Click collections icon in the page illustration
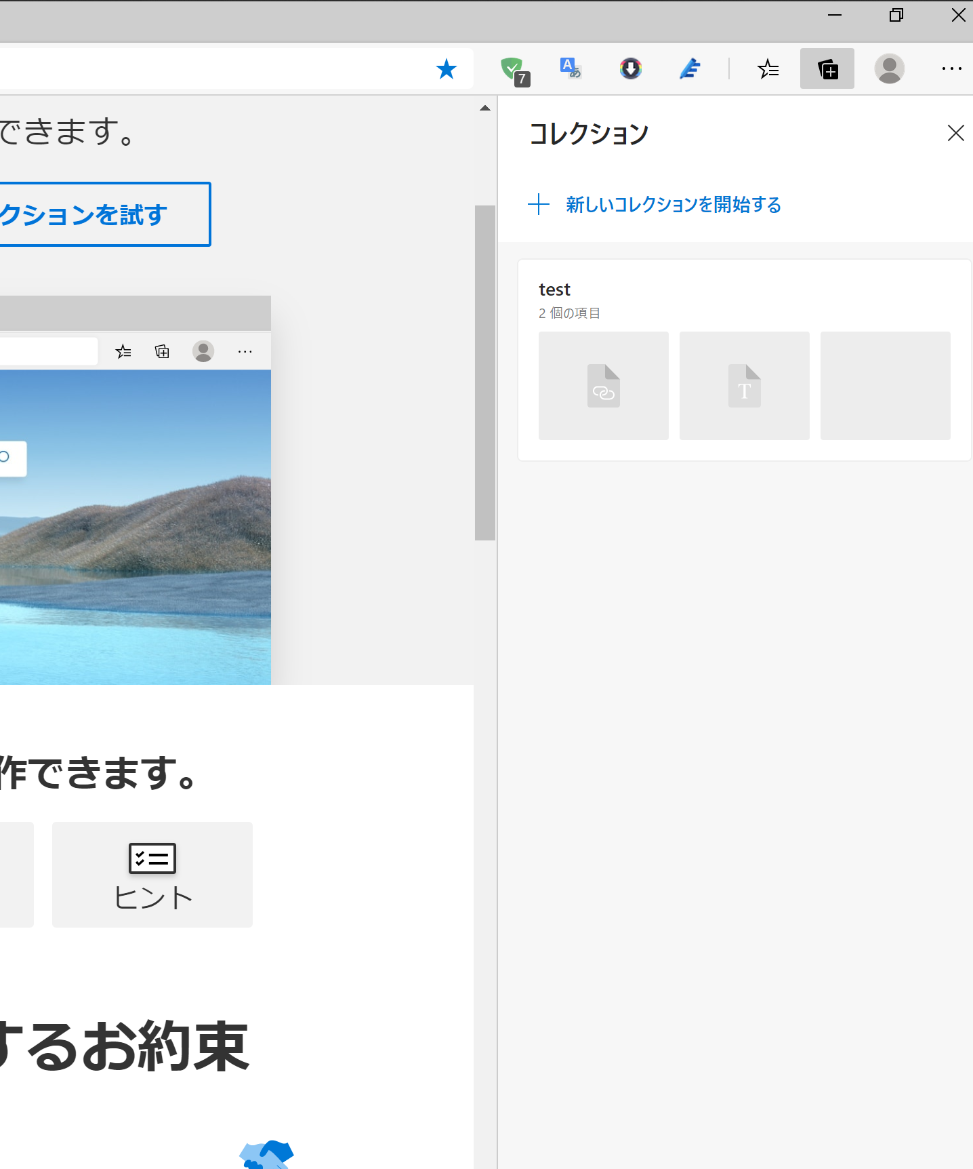The width and height of the screenshot is (973, 1169). pyautogui.click(x=162, y=351)
